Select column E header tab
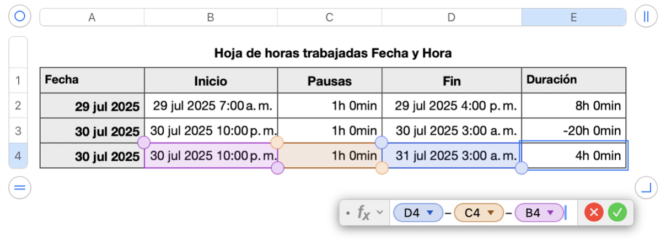 click(x=573, y=17)
